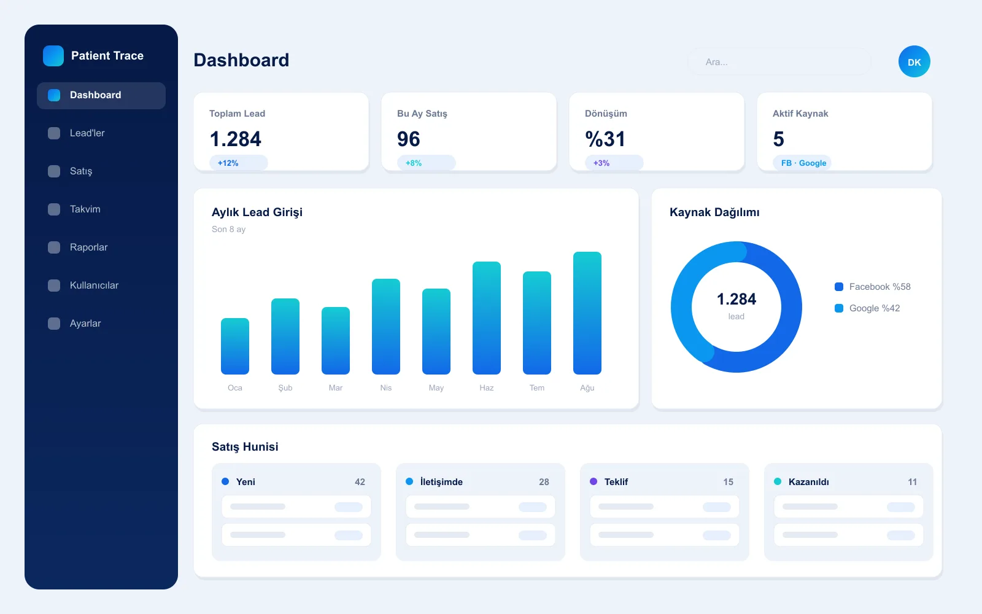Select the Kullanıcılar sidebar icon
The height and width of the screenshot is (614, 982).
click(x=54, y=286)
